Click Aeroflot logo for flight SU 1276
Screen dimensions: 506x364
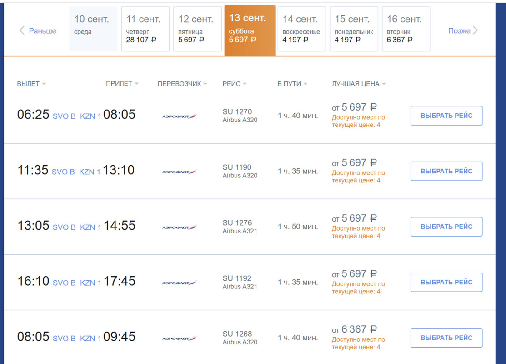(180, 227)
